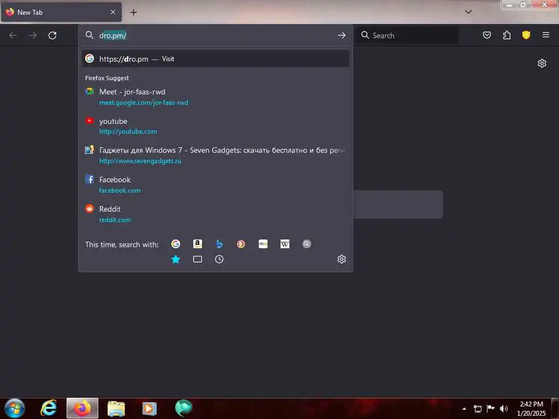Search bookmarks using the star icon

click(176, 259)
